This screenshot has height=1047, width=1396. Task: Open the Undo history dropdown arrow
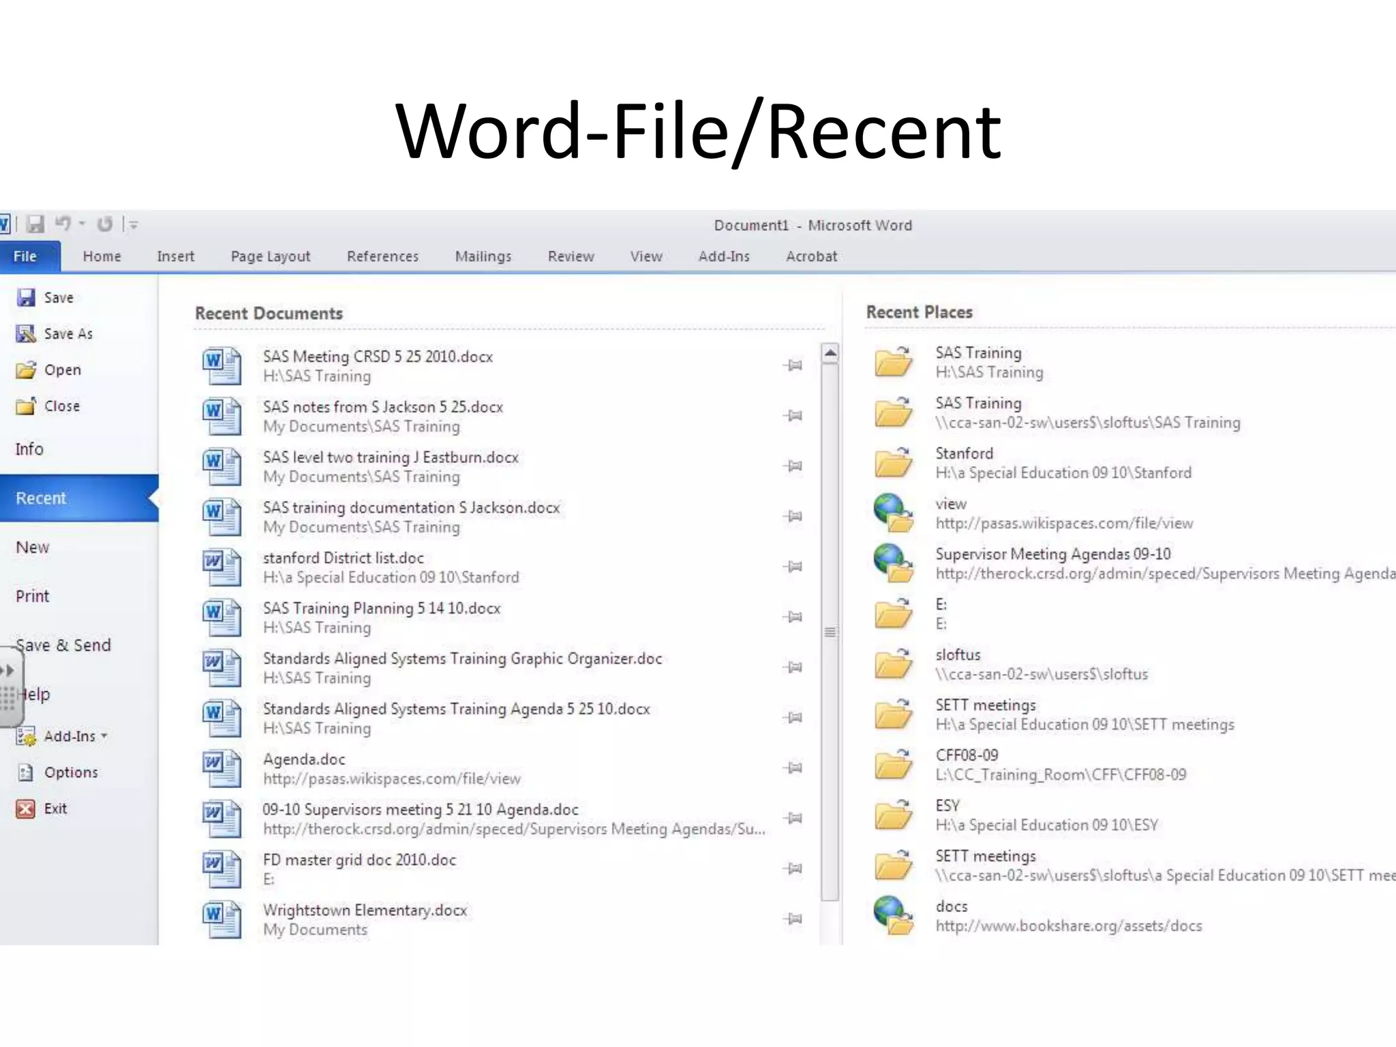(x=82, y=224)
